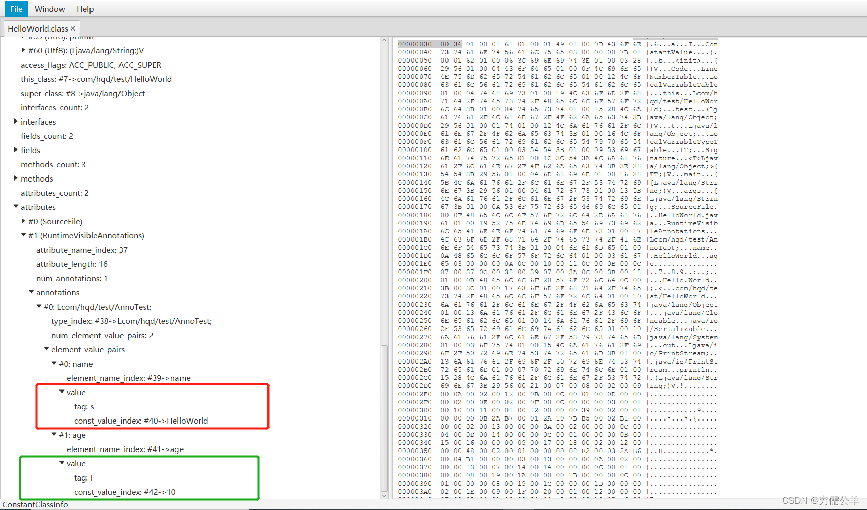Screen dimensions: 867x510
Task: Click the tree panel scrollbar thumb
Action: pyautogui.click(x=384, y=418)
